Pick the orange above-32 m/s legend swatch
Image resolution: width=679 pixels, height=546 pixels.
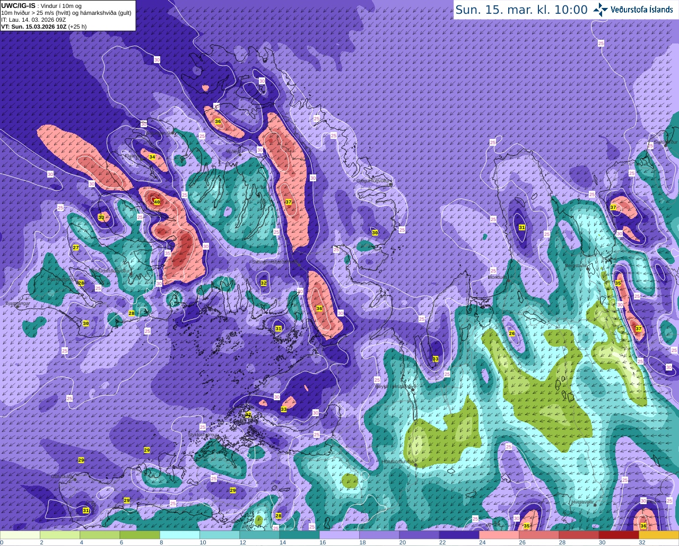[659, 535]
